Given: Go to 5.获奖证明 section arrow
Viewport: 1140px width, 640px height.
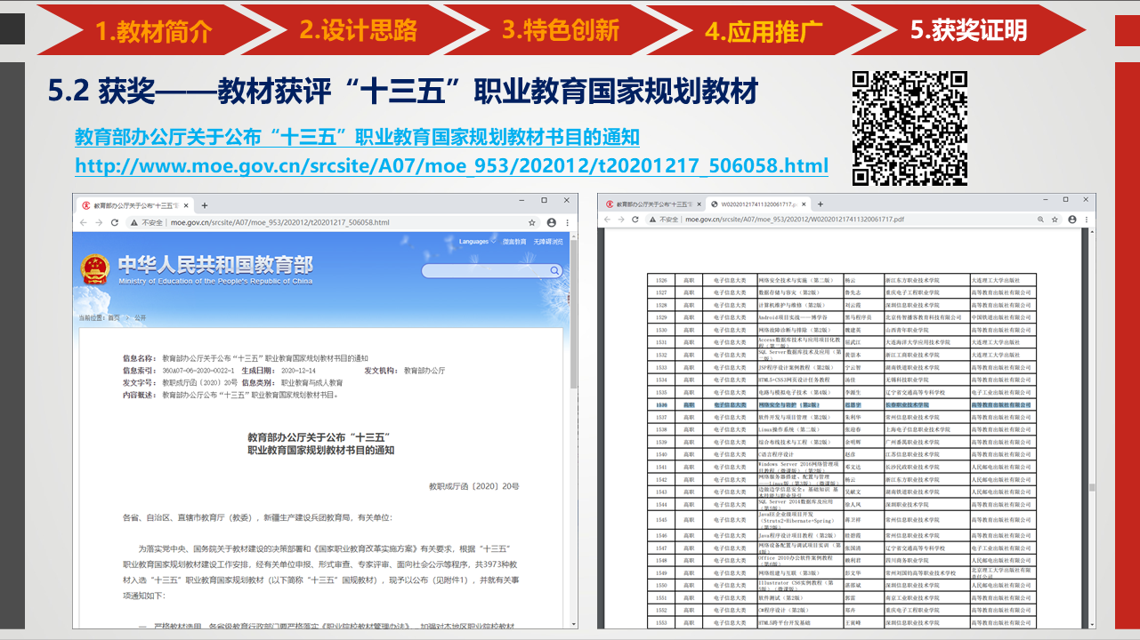Looking at the screenshot, I should (x=968, y=30).
